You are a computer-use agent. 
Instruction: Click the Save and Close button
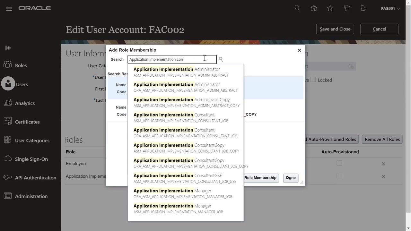(335, 29)
